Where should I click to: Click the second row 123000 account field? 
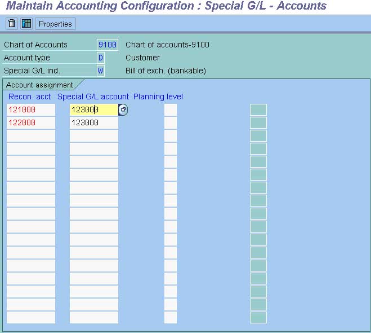point(94,122)
